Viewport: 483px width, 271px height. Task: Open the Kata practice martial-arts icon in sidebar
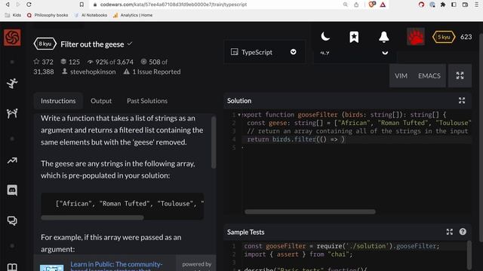point(12,84)
